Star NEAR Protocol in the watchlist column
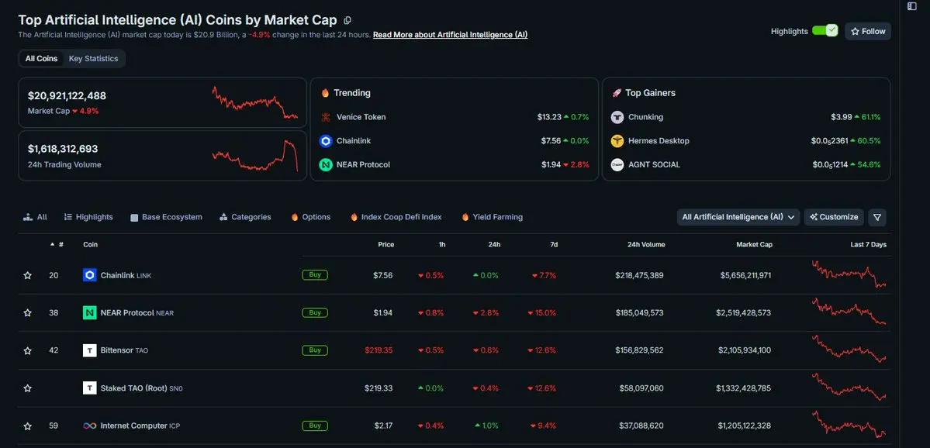Image resolution: width=930 pixels, height=448 pixels. click(27, 313)
